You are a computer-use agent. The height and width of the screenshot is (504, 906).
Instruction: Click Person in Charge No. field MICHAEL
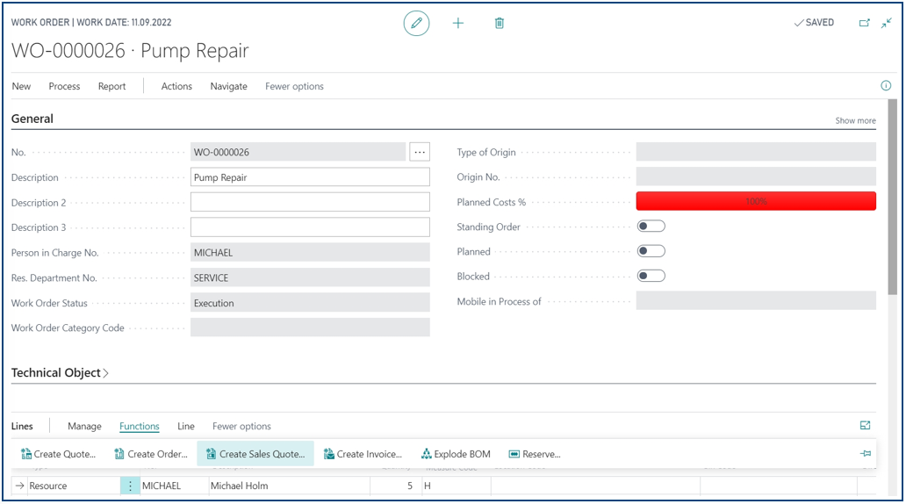[310, 253]
